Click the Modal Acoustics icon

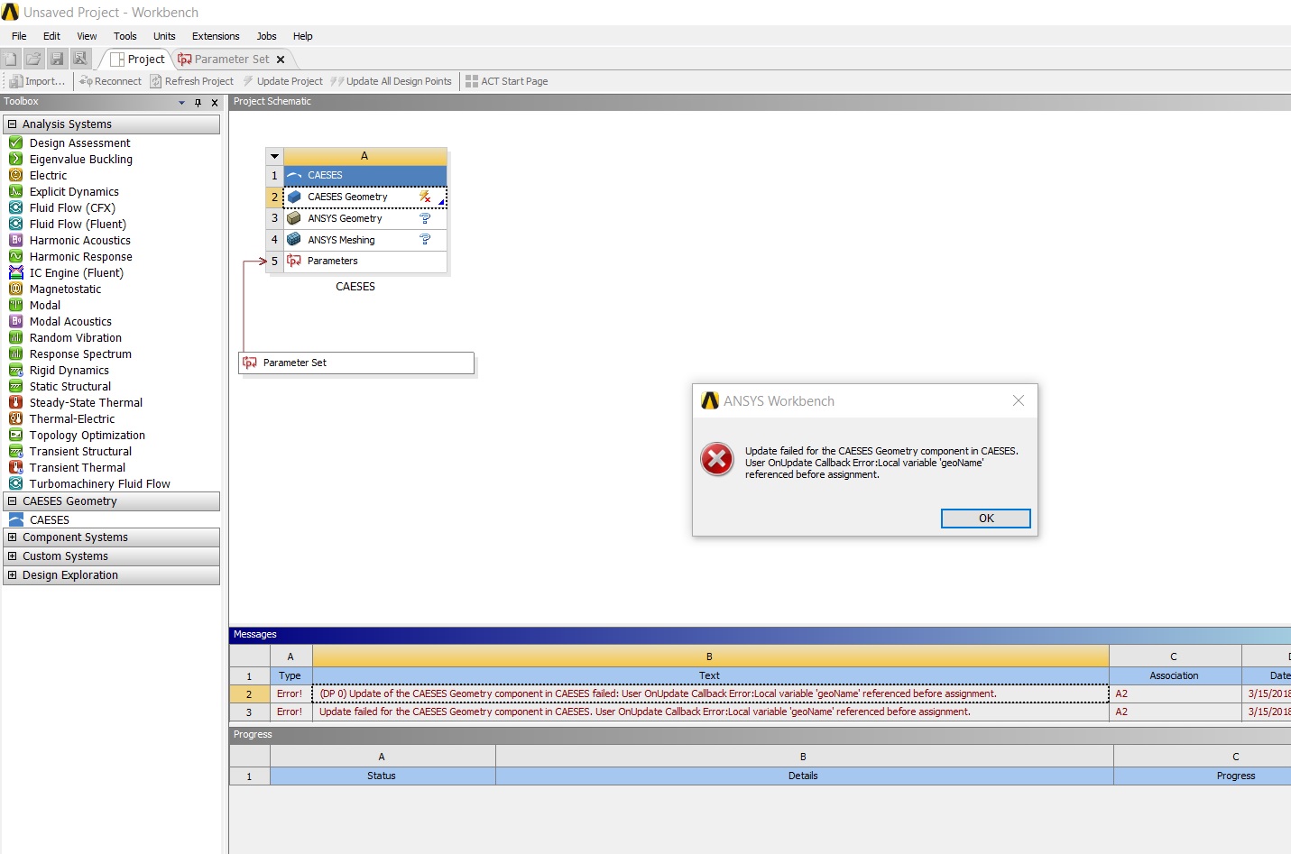(15, 321)
